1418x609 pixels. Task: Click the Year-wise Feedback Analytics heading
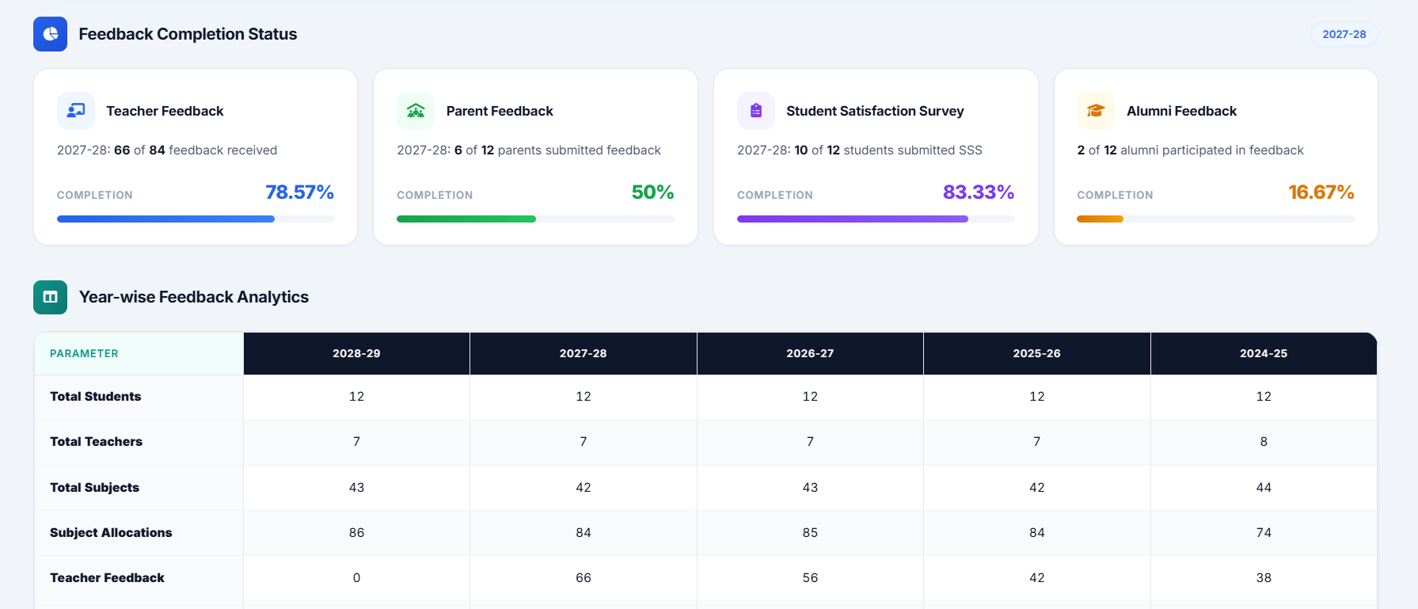(194, 297)
